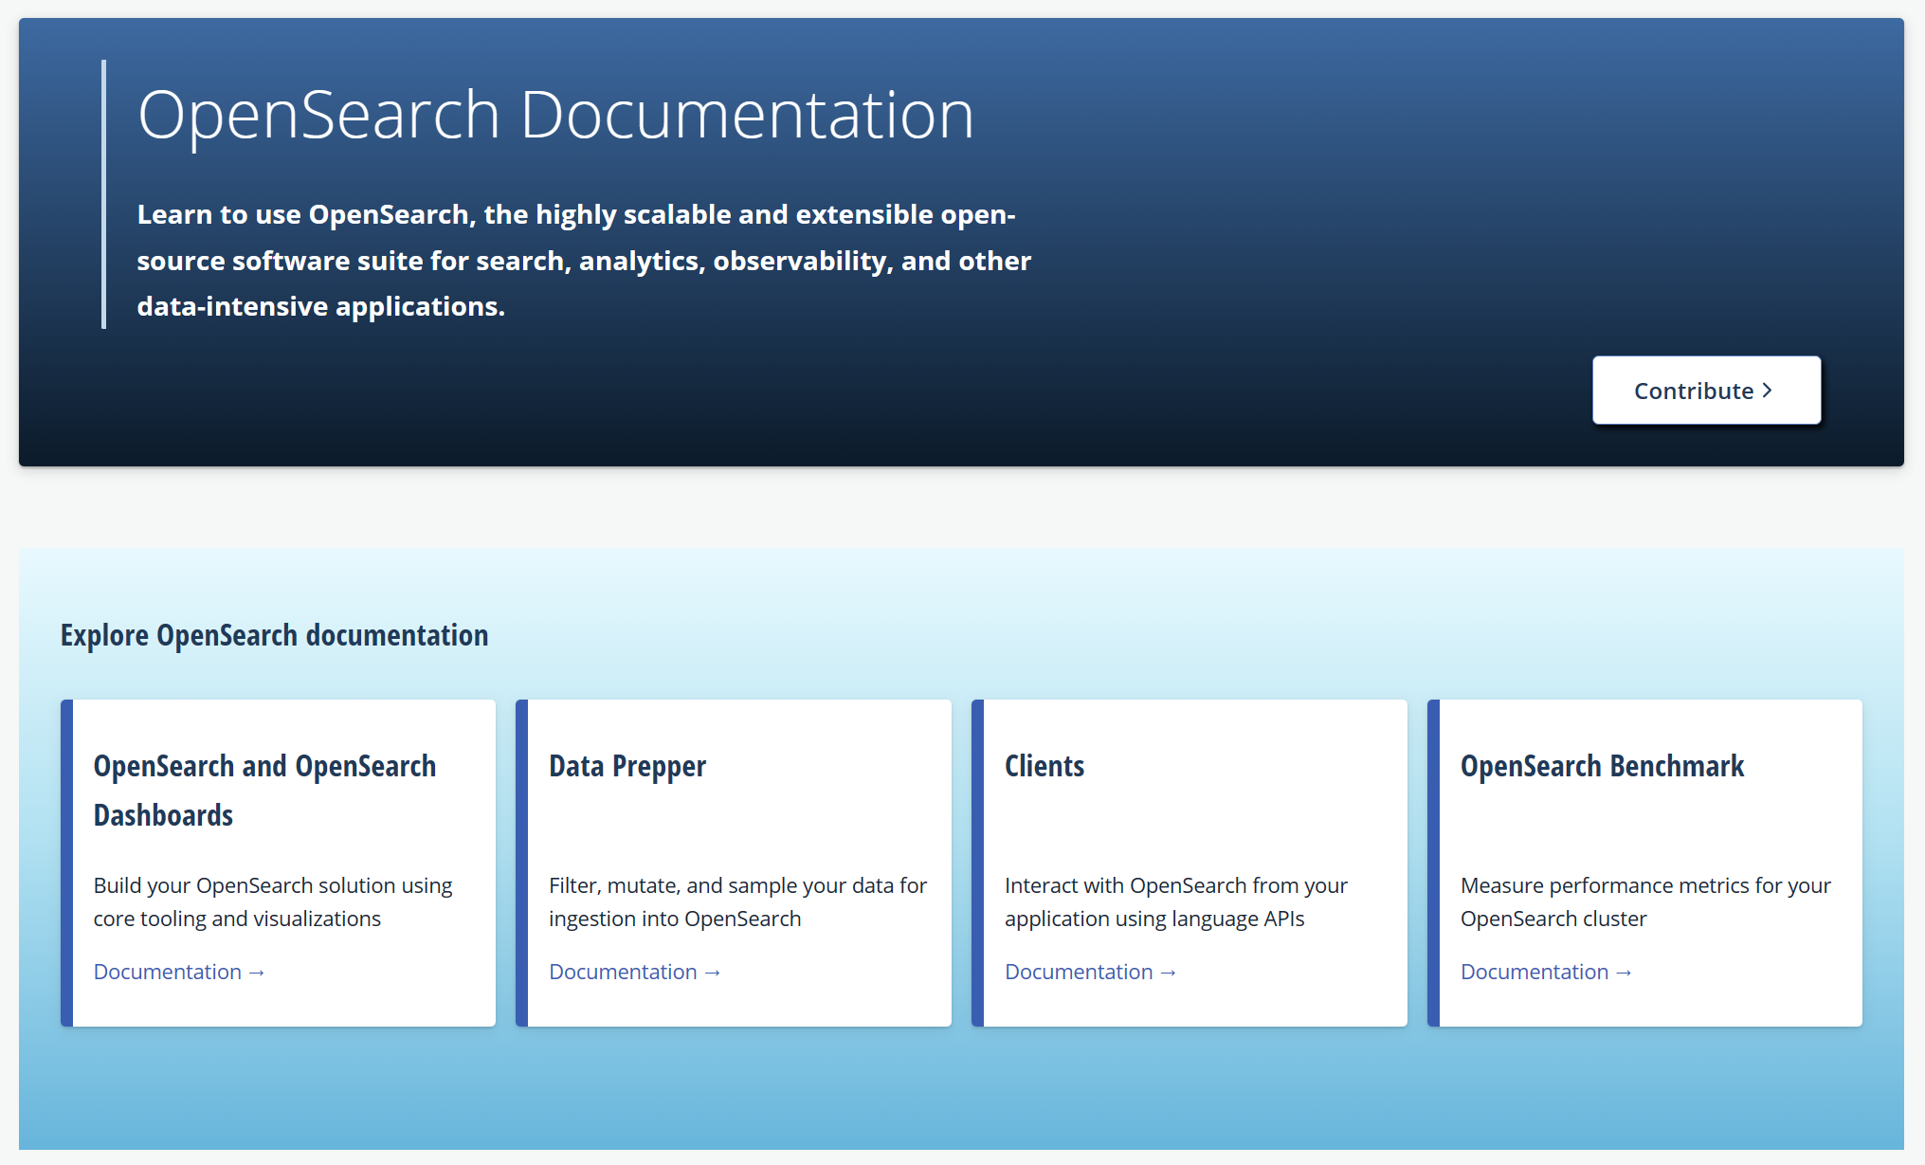The height and width of the screenshot is (1165, 1925).
Task: Click the arrow icon beside Data Prepper Documentation link
Action: click(x=713, y=972)
